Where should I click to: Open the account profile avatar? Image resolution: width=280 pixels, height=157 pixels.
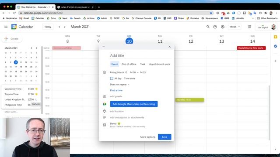(273, 27)
